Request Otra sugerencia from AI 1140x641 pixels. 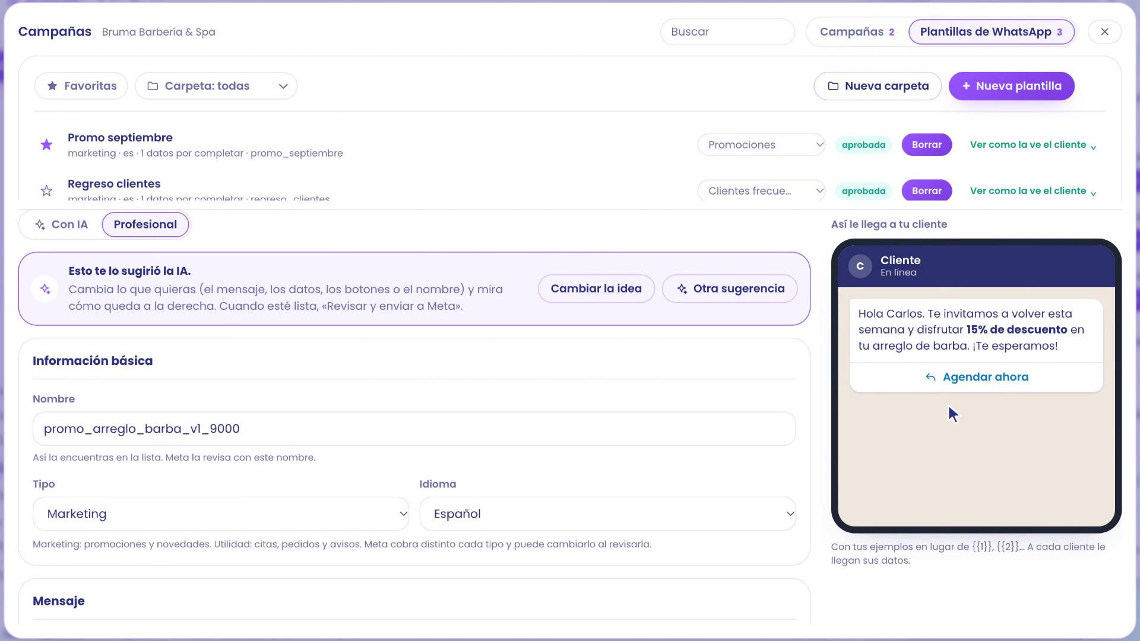pyautogui.click(x=730, y=289)
